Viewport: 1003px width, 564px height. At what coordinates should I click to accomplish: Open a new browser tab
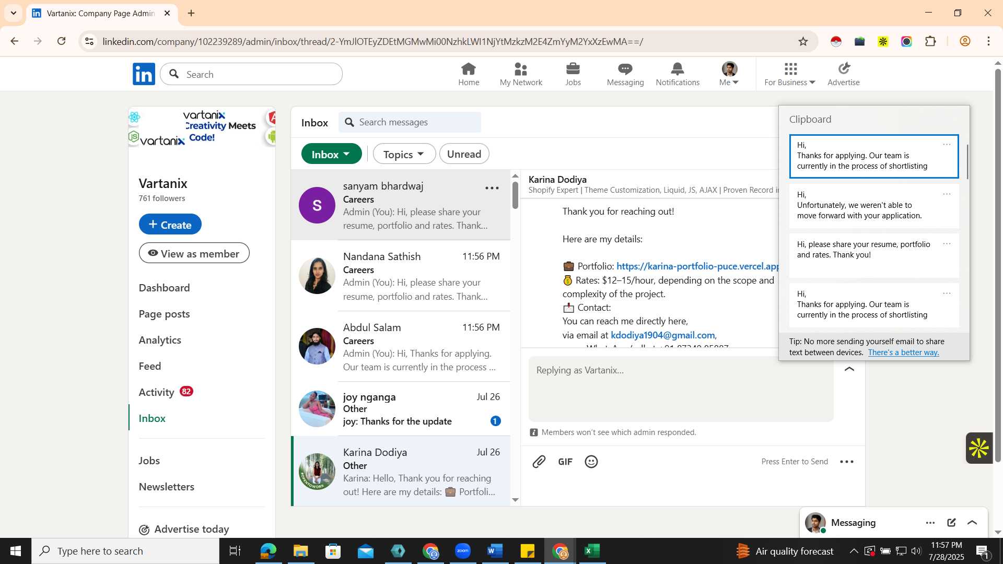[191, 13]
